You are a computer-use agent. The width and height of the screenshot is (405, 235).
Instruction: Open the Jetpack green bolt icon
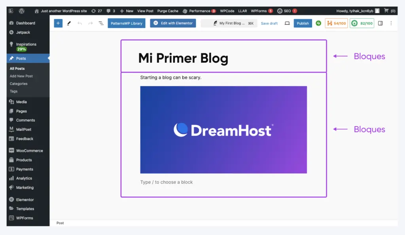click(x=318, y=23)
